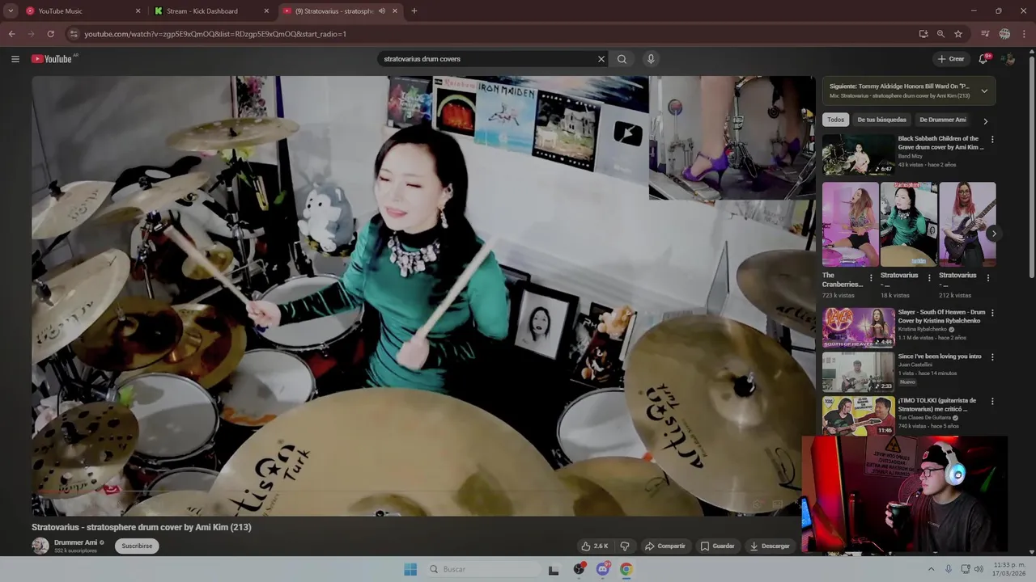Select the Todos filter chip
The width and height of the screenshot is (1036, 582).
pos(835,120)
